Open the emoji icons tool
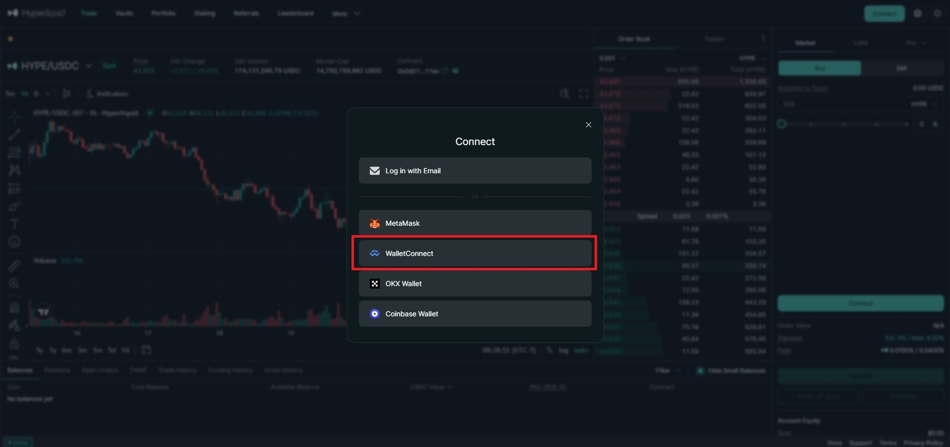Image resolution: width=950 pixels, height=447 pixels. pos(14,242)
